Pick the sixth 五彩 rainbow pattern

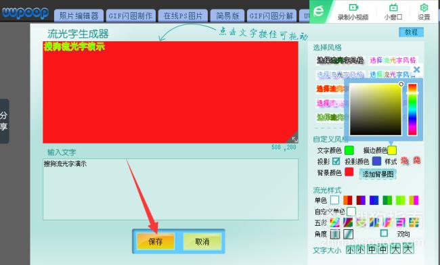(x=401, y=222)
